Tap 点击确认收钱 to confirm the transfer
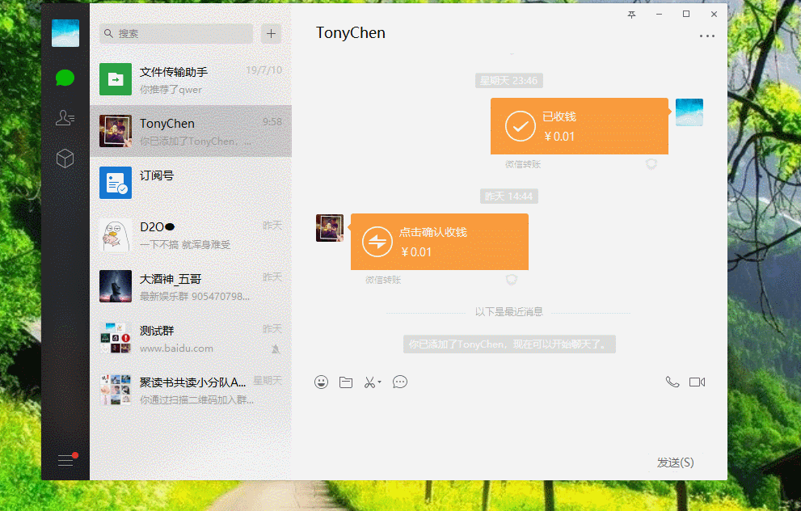The width and height of the screenshot is (801, 511). (439, 241)
